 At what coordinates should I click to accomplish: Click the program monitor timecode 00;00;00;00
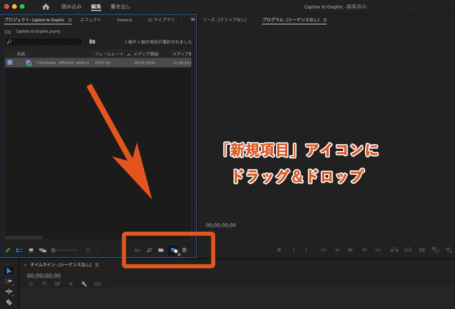[221, 225]
